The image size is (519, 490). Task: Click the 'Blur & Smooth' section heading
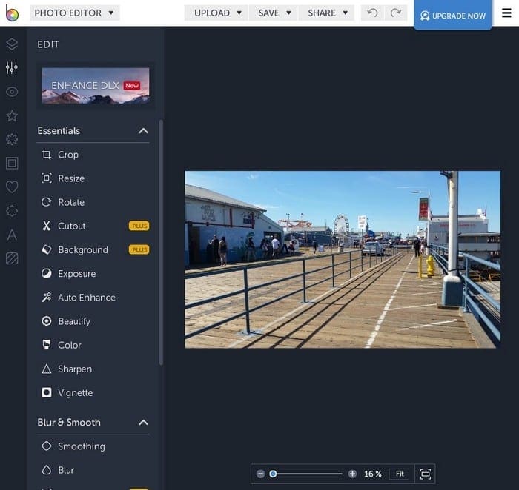[69, 422]
